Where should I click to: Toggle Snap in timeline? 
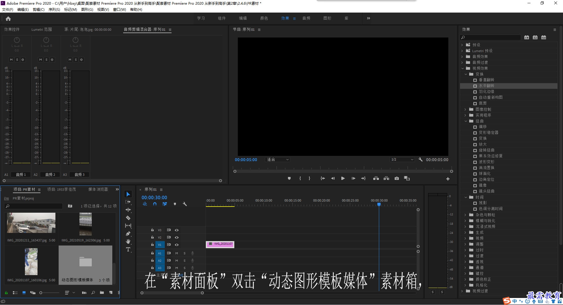point(155,204)
